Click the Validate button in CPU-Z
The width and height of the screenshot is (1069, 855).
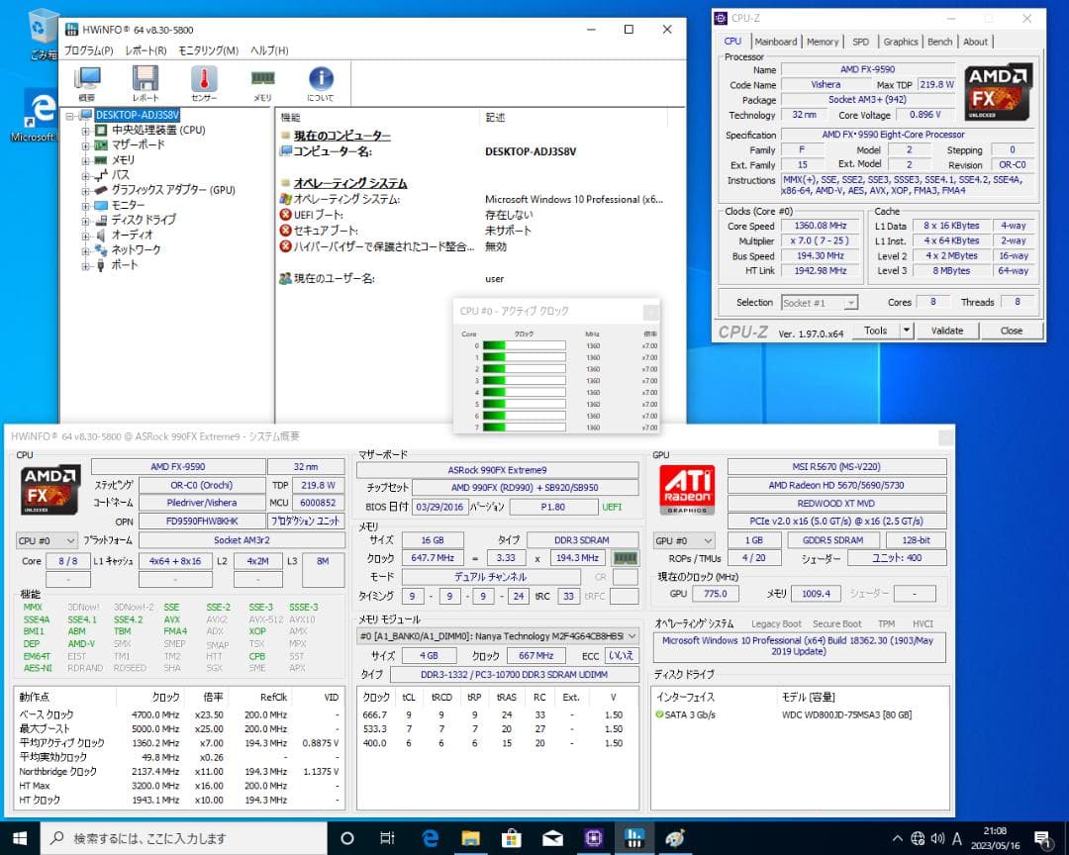click(x=947, y=331)
